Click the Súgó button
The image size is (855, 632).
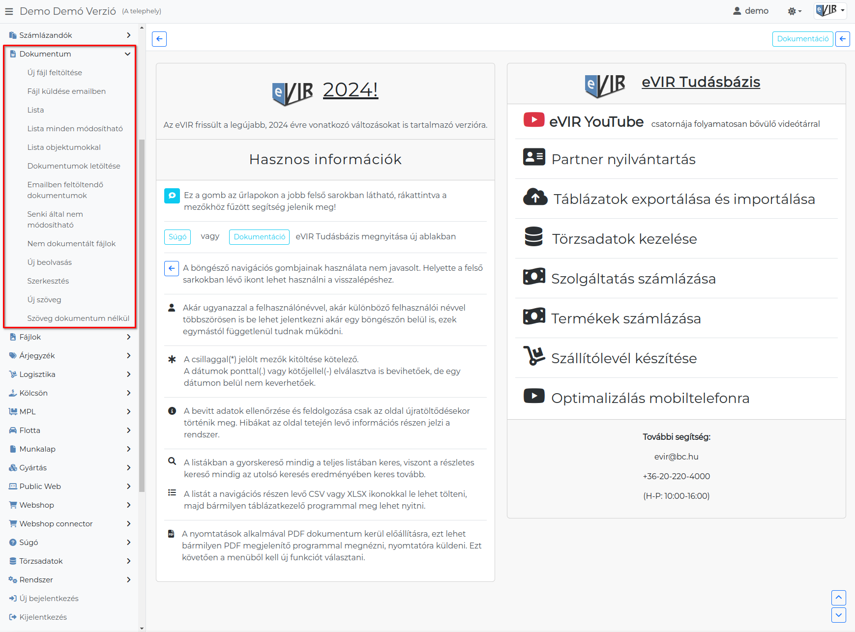click(x=177, y=237)
